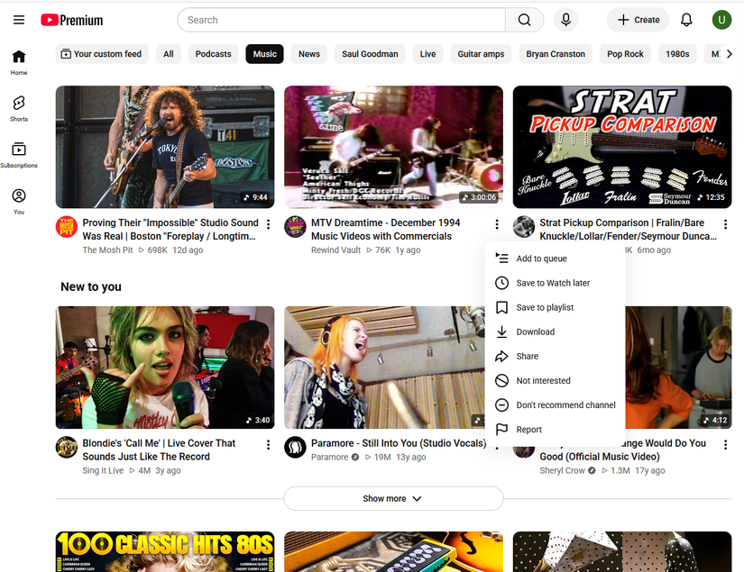
Task: Choose Download from the context menu
Action: point(556,331)
